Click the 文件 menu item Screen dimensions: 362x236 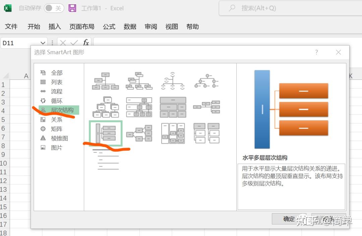(11, 27)
